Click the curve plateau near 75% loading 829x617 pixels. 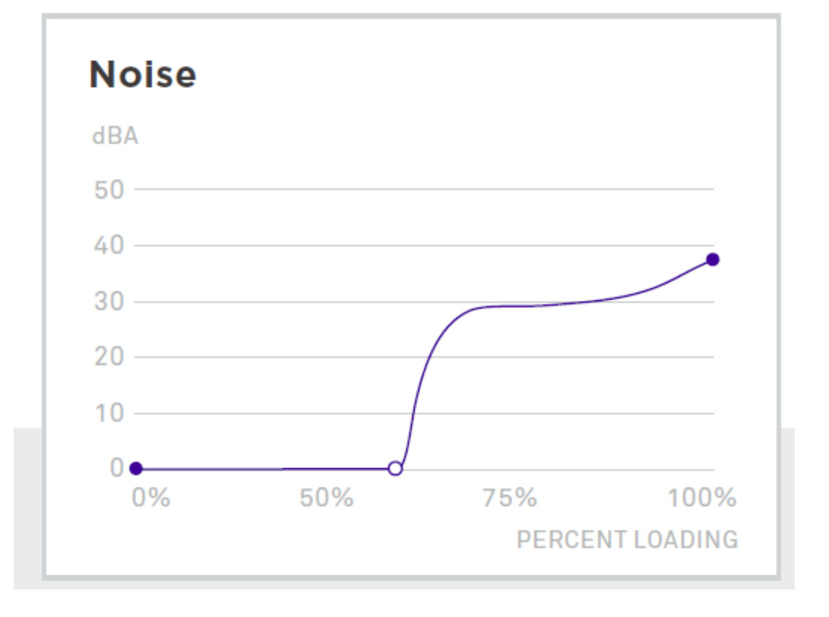pyautogui.click(x=511, y=306)
